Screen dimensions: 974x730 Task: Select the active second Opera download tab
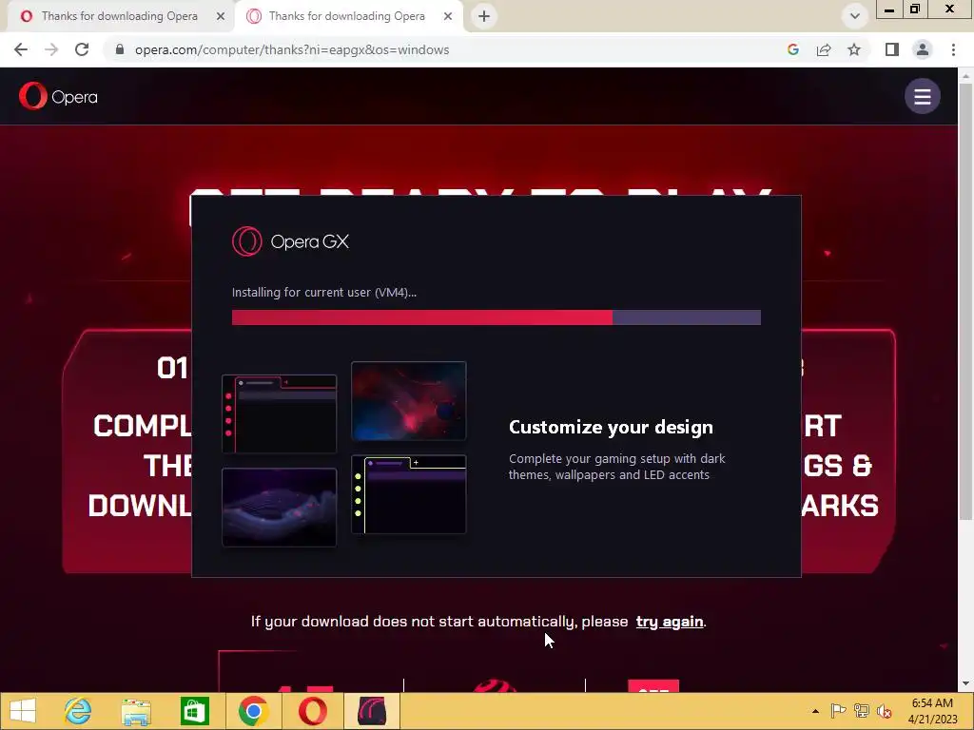[346, 16]
